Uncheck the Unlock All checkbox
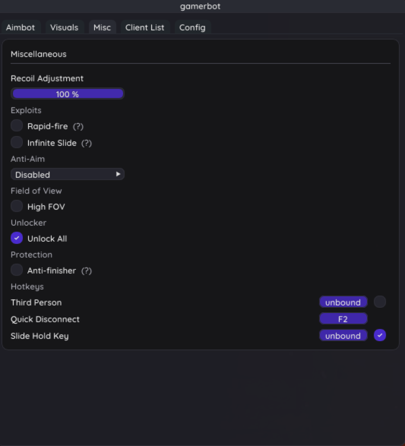405x446 pixels. click(17, 238)
